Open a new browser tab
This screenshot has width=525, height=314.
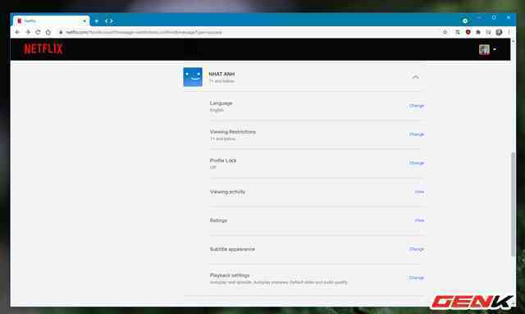(x=97, y=21)
